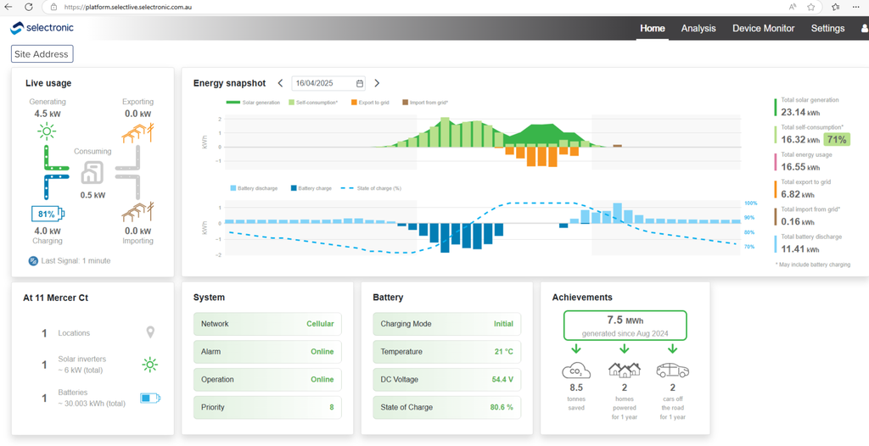
Task: Click the 0.16 kWh import value
Action: click(x=798, y=221)
